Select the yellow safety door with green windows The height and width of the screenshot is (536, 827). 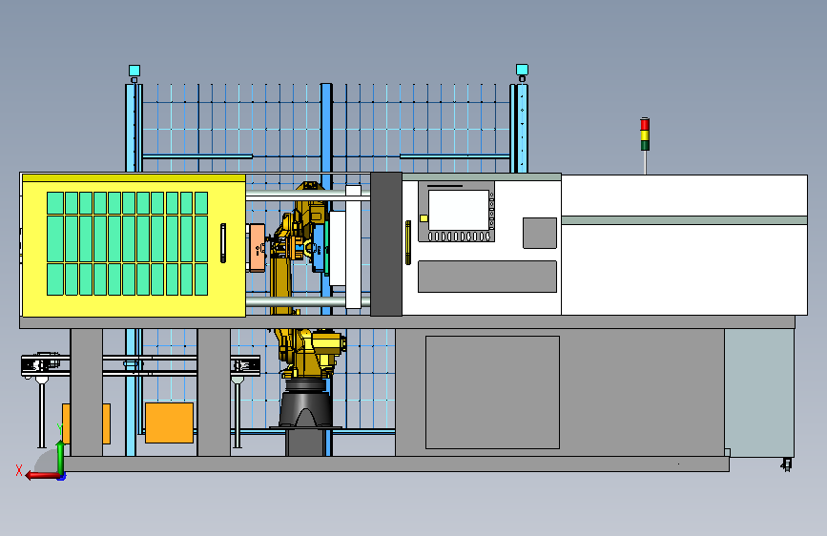(x=134, y=246)
